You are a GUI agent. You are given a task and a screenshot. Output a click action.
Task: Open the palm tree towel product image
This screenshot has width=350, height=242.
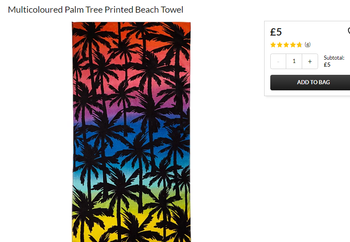click(131, 132)
